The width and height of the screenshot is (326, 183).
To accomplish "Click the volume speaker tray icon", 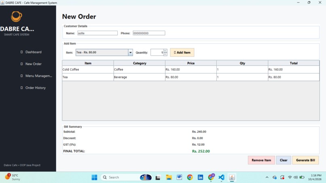I will pyautogui.click(x=295, y=177).
